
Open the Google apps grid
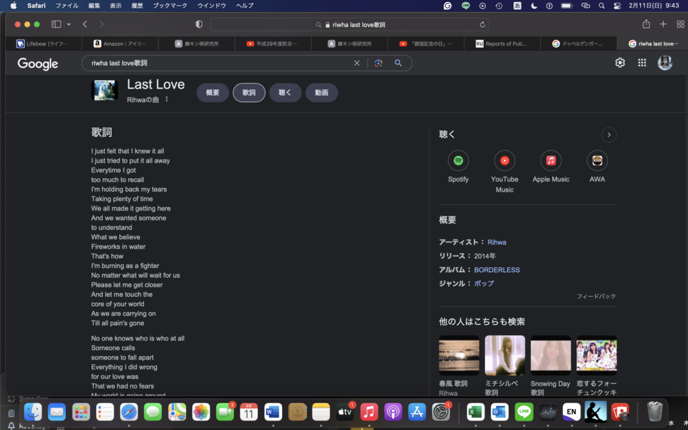pos(642,62)
